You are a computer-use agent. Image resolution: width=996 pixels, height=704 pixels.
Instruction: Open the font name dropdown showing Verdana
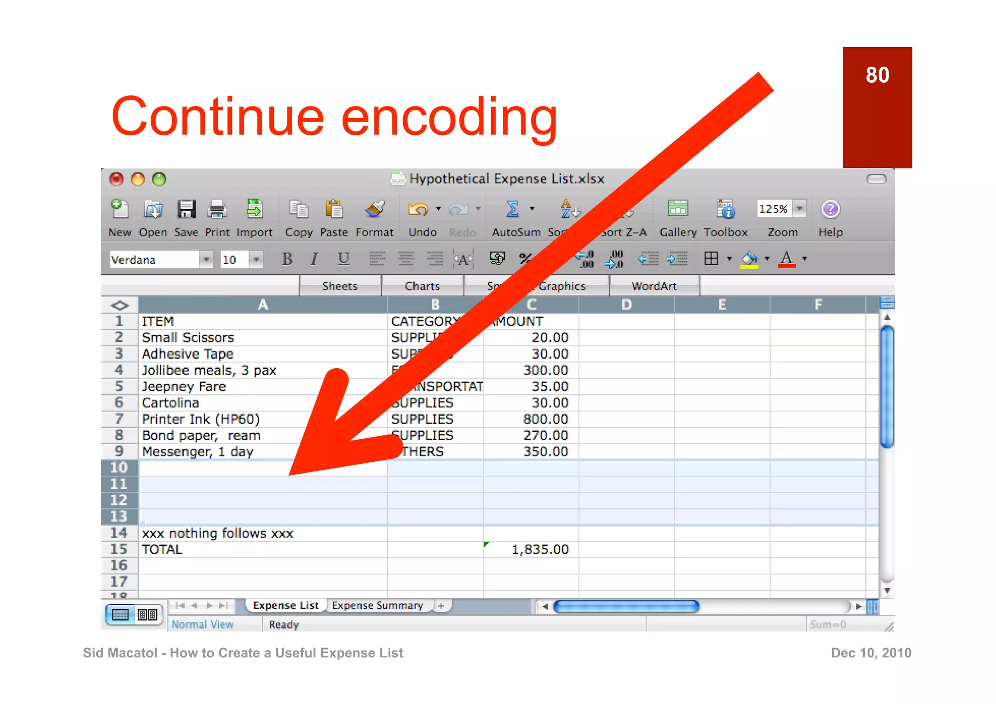click(207, 259)
